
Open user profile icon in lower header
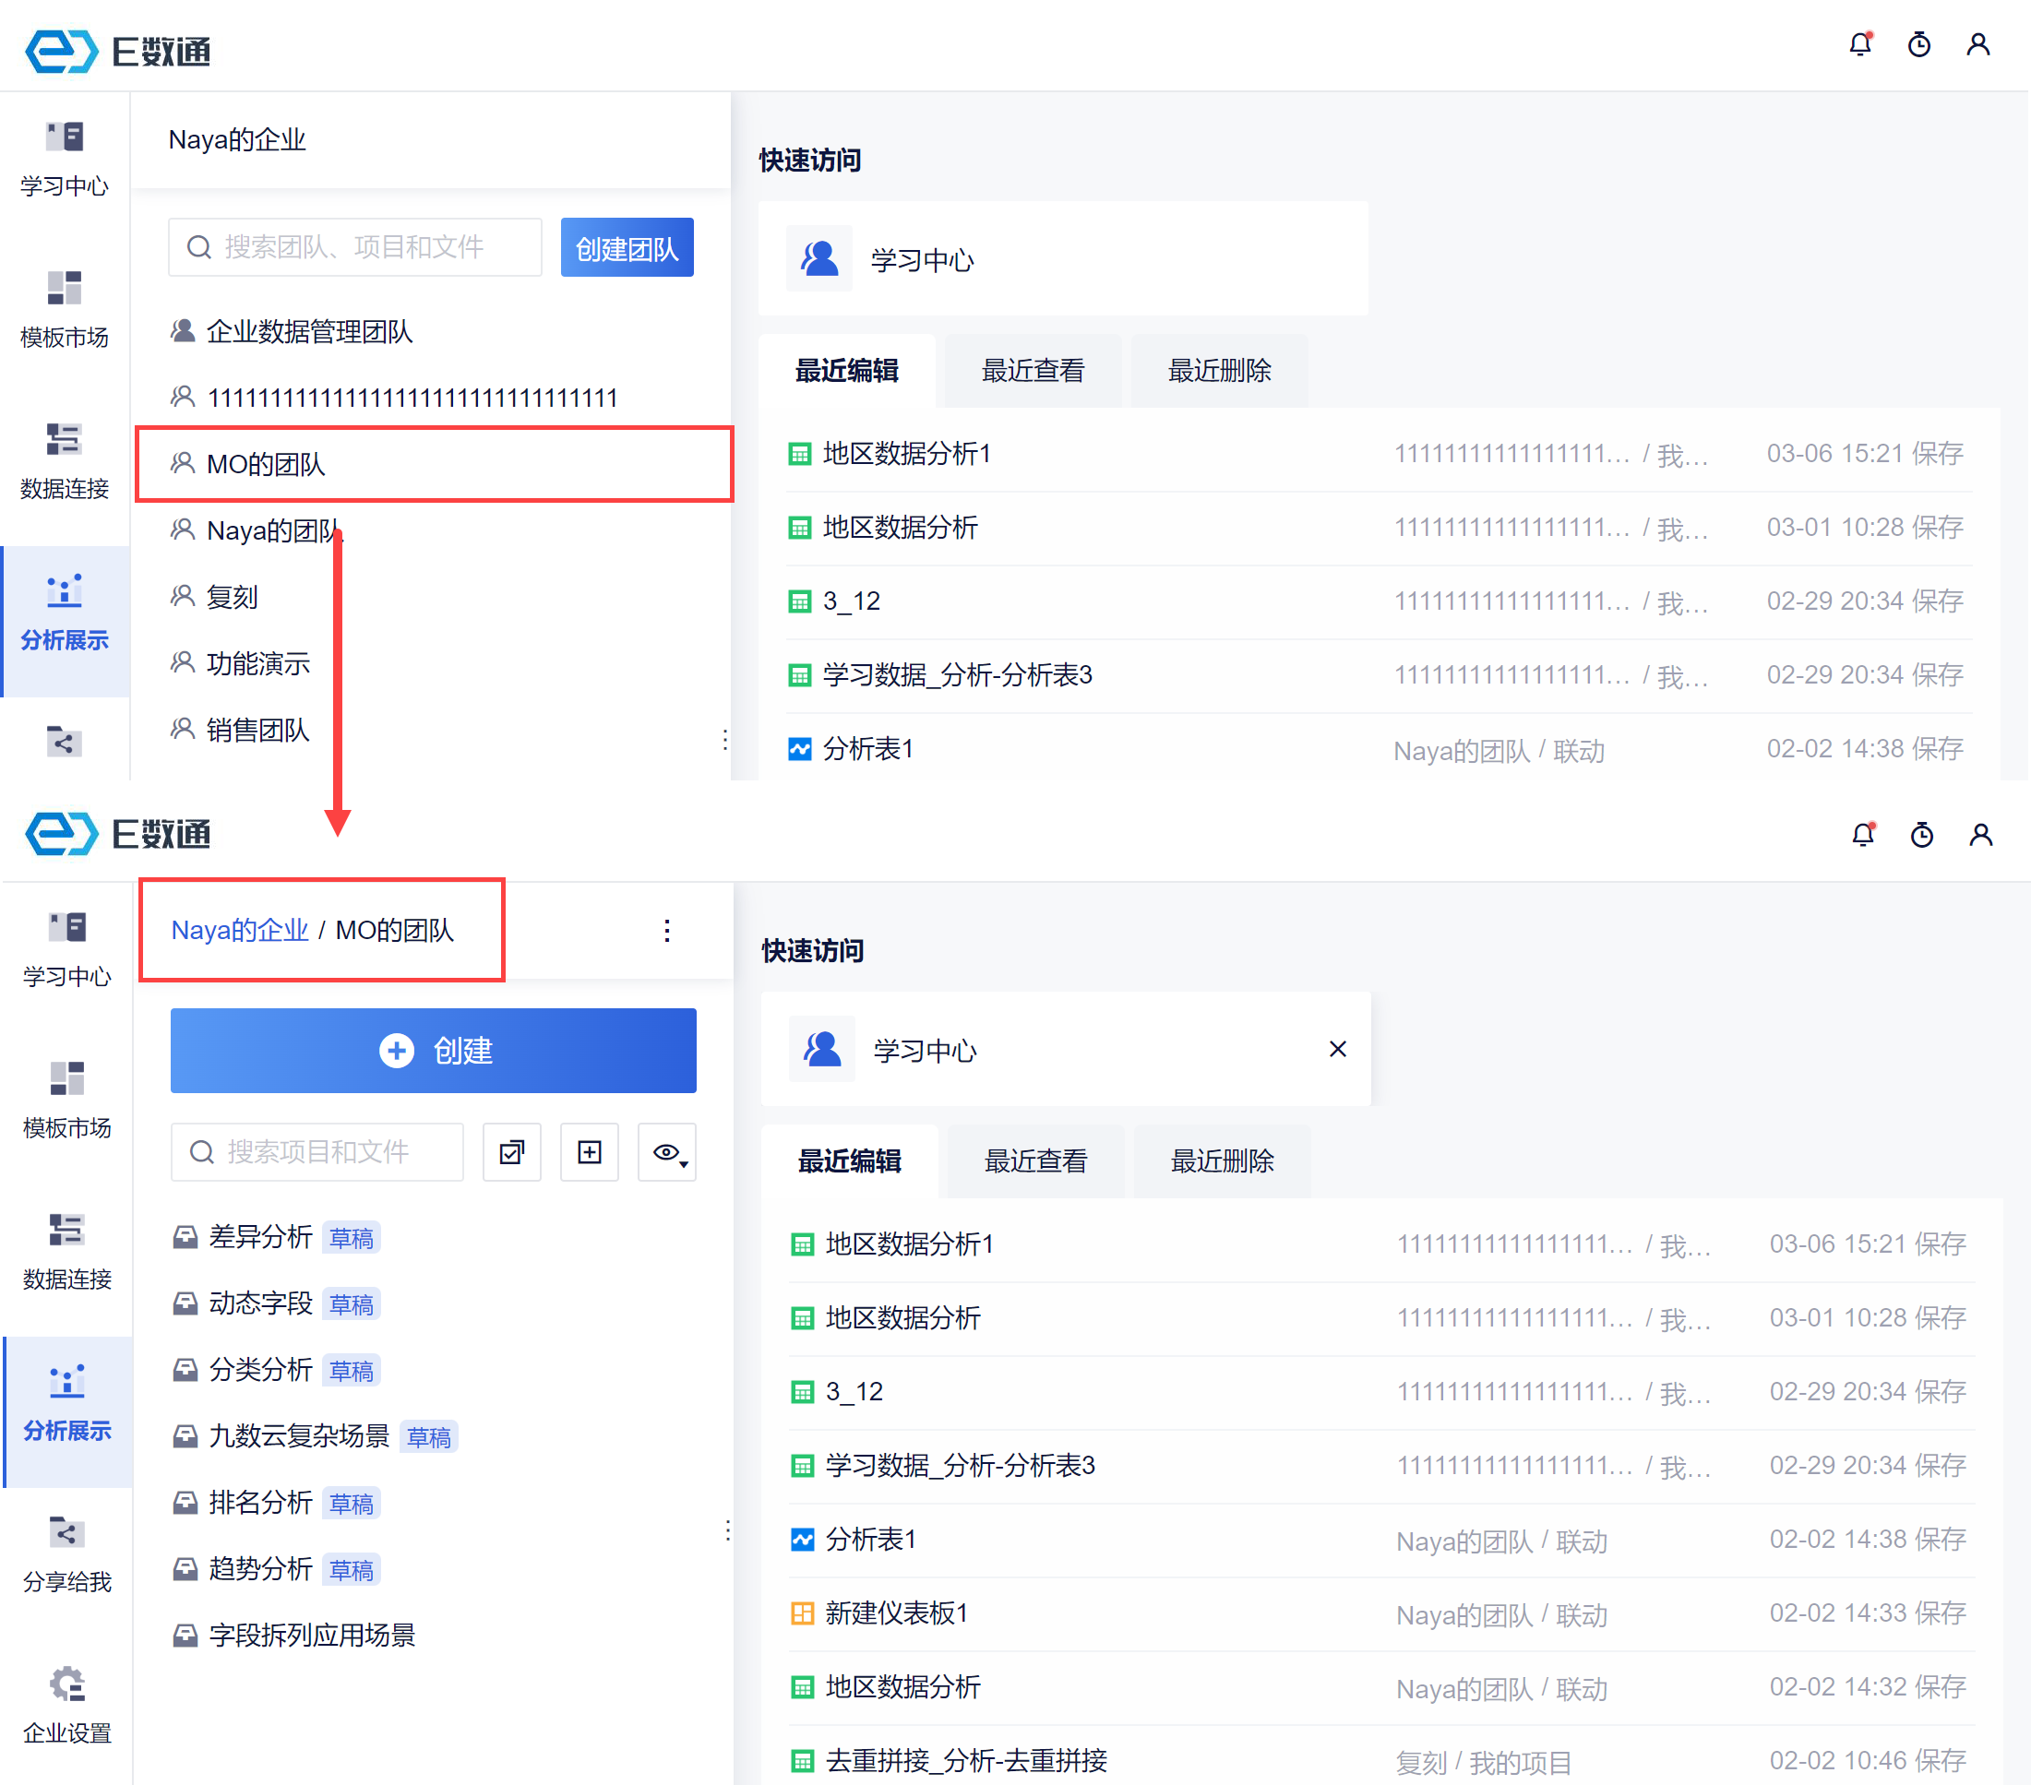pyautogui.click(x=1979, y=835)
